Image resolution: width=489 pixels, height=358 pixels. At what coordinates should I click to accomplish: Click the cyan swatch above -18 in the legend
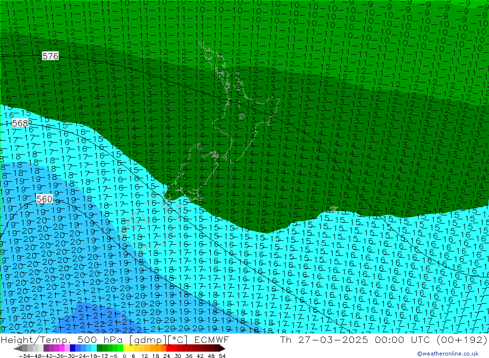tap(94, 348)
